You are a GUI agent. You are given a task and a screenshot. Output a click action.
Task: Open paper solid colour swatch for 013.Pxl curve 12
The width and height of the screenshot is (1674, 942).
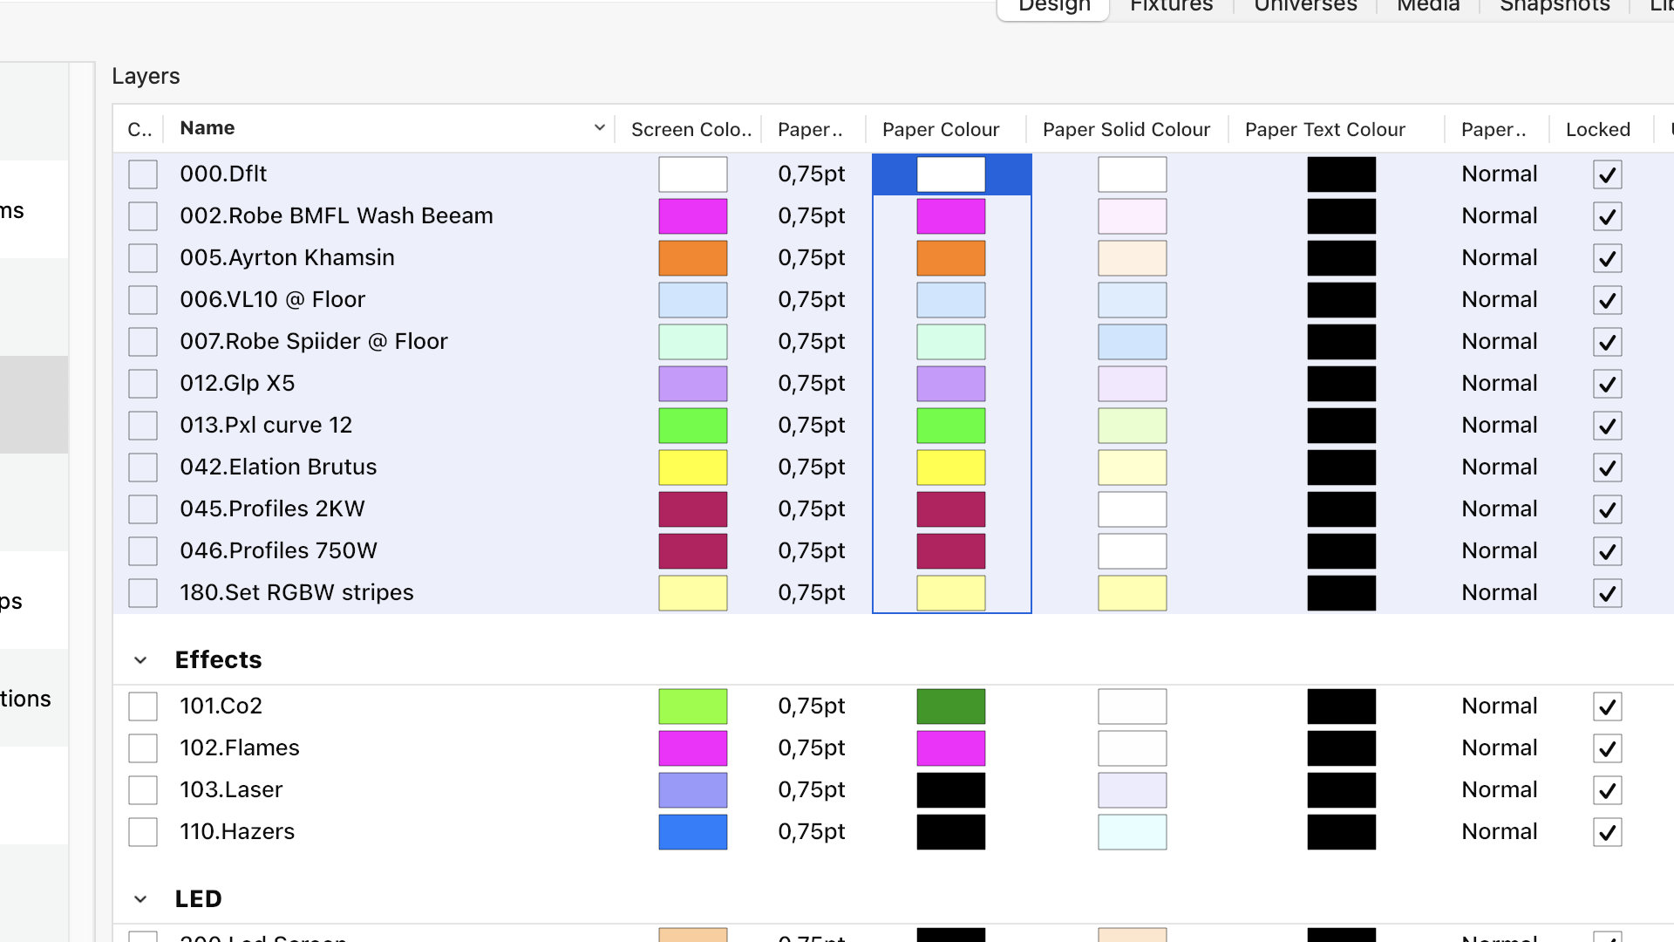pyautogui.click(x=1132, y=426)
